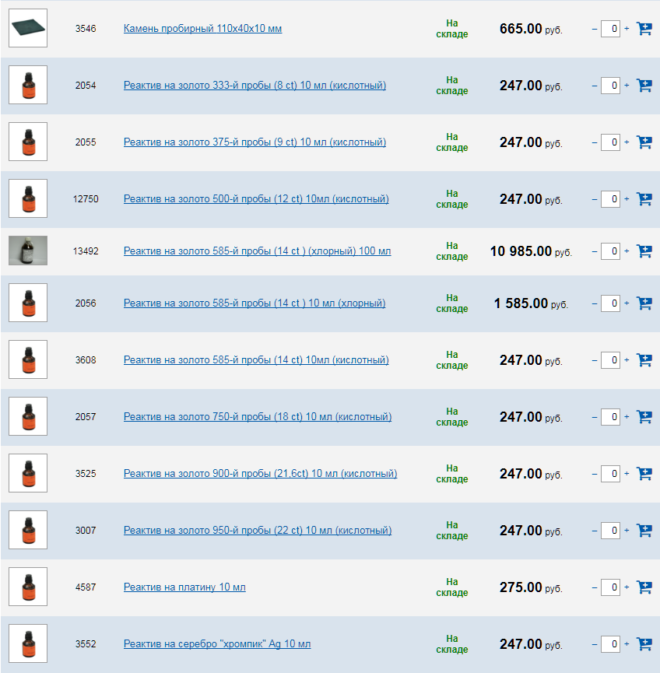The height and width of the screenshot is (673, 660).
Task: Open Камень пробирный 110x40x10 мм product page
Action: 202,29
